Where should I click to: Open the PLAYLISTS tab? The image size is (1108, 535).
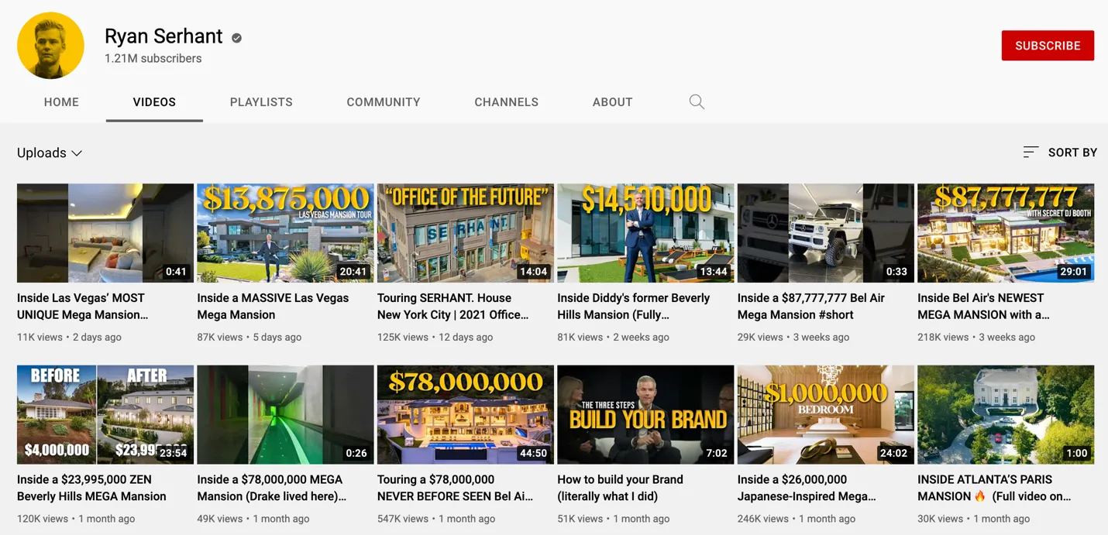(261, 102)
